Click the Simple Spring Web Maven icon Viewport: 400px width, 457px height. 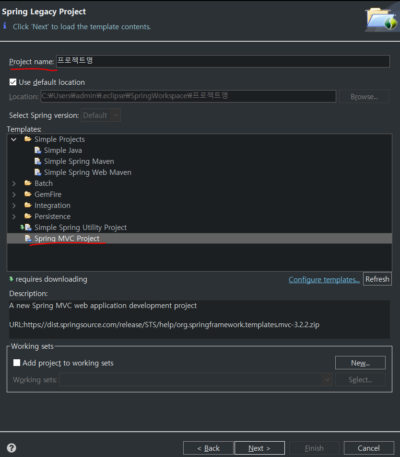point(38,172)
